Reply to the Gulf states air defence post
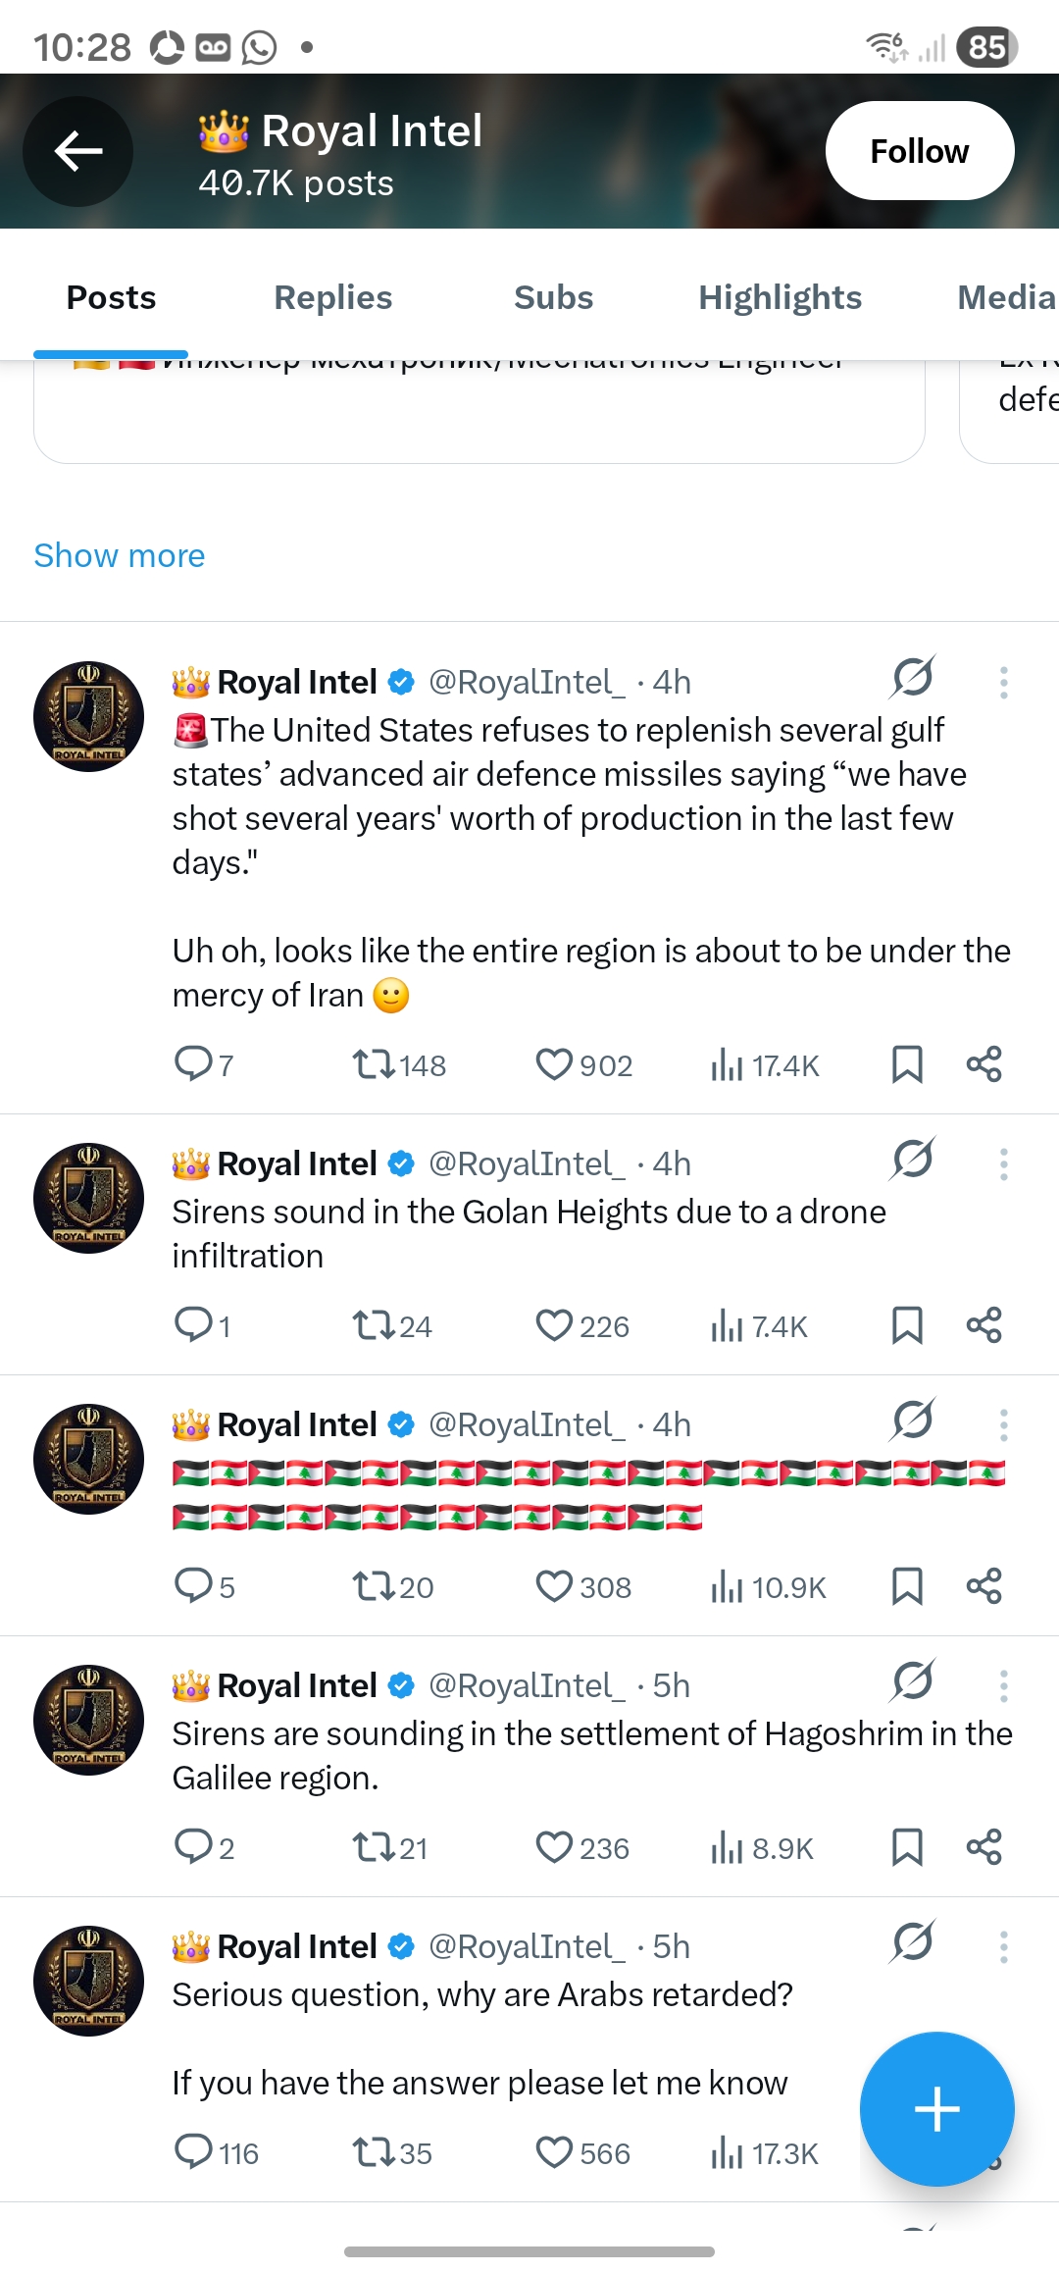Image resolution: width=1059 pixels, height=2272 pixels. (x=193, y=1063)
